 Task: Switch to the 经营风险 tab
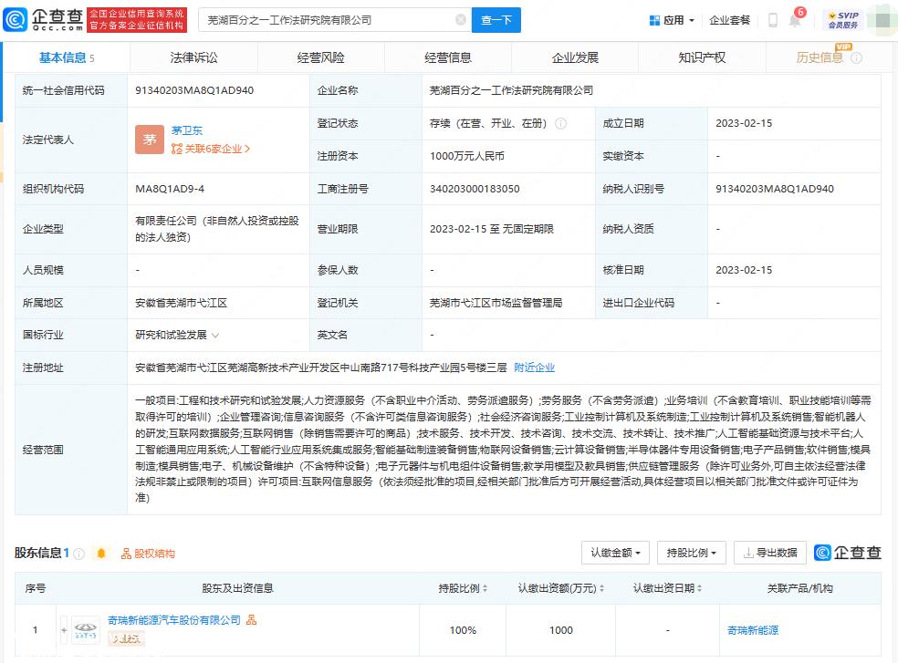pos(320,57)
